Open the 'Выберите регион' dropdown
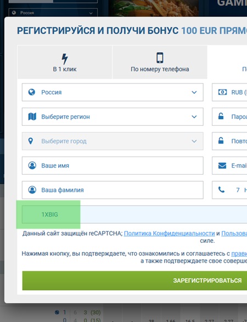 pyautogui.click(x=113, y=116)
